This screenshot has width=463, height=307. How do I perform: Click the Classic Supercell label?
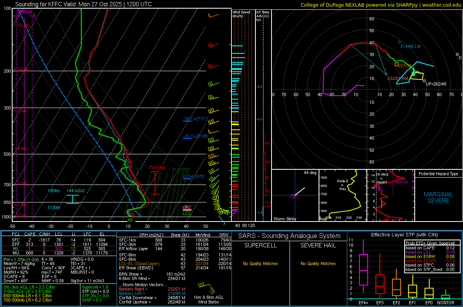point(401,180)
